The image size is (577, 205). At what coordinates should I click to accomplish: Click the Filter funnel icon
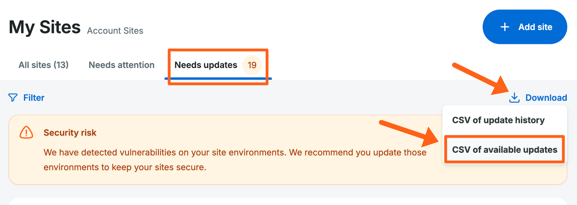(13, 98)
